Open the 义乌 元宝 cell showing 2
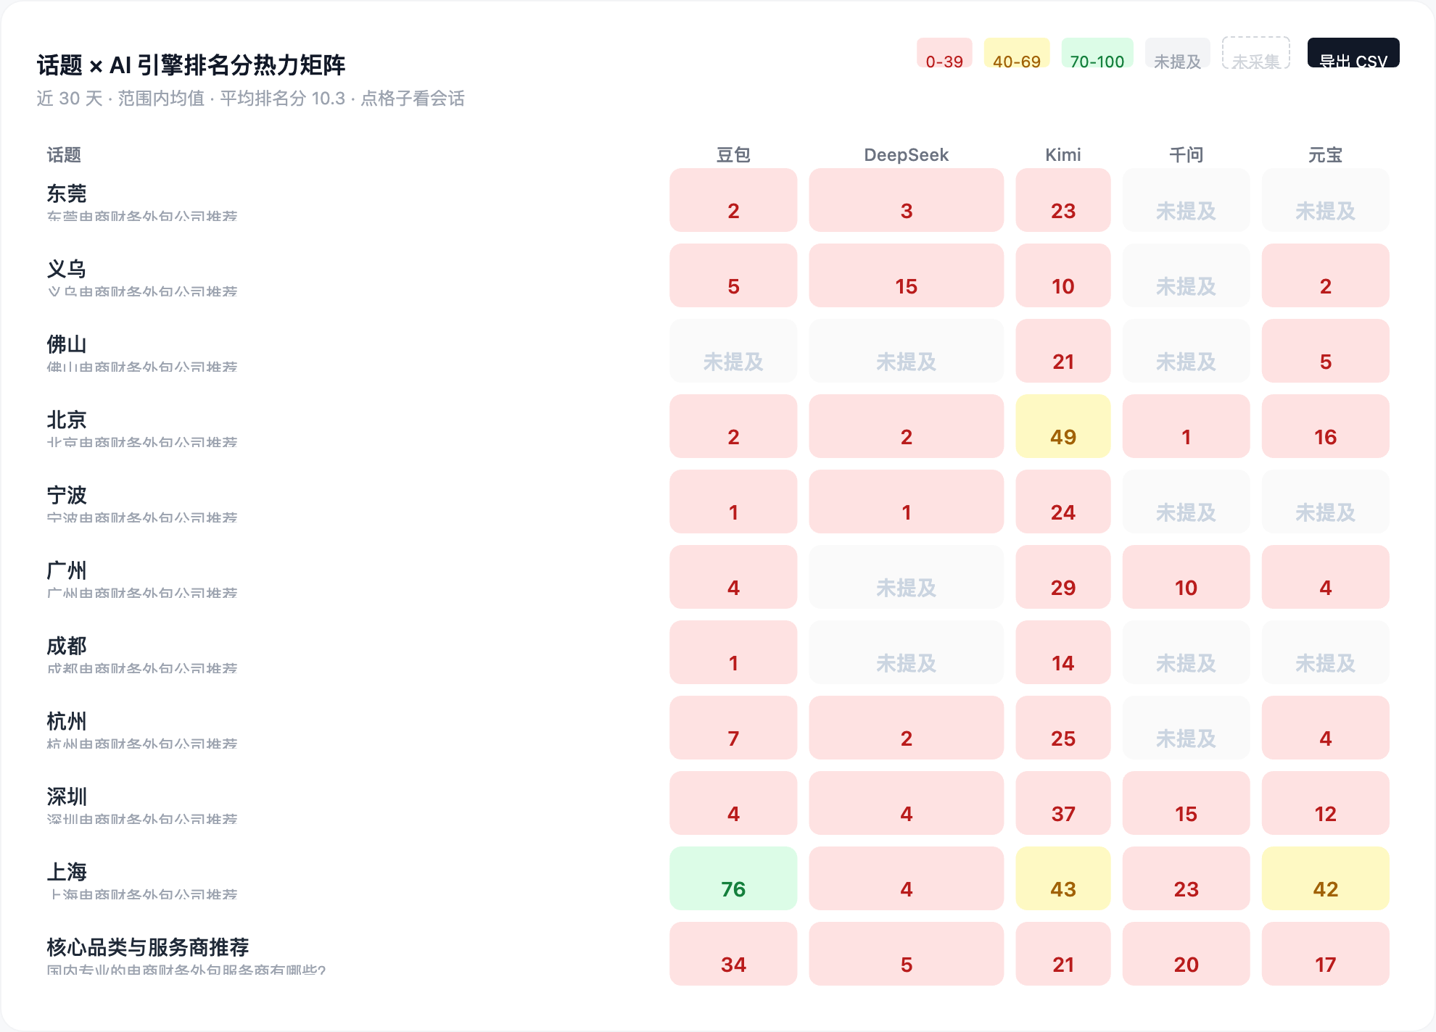This screenshot has height=1032, width=1436. (1325, 275)
